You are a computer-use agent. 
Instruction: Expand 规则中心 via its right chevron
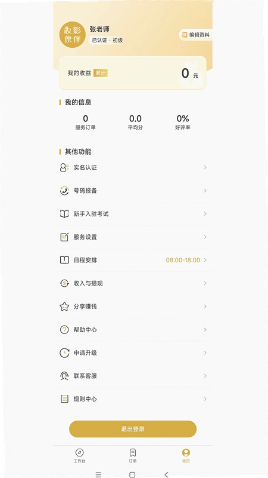(205, 399)
